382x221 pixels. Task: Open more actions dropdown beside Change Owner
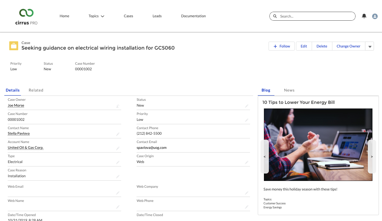click(x=370, y=46)
